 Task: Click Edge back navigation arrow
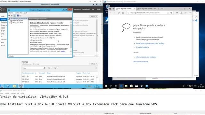111,13
